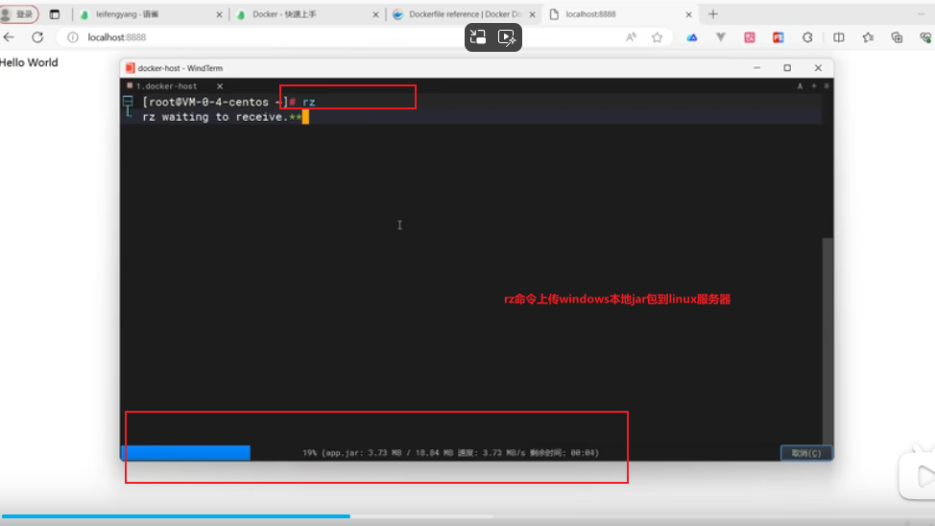Click the grey V extension icon

tap(720, 37)
